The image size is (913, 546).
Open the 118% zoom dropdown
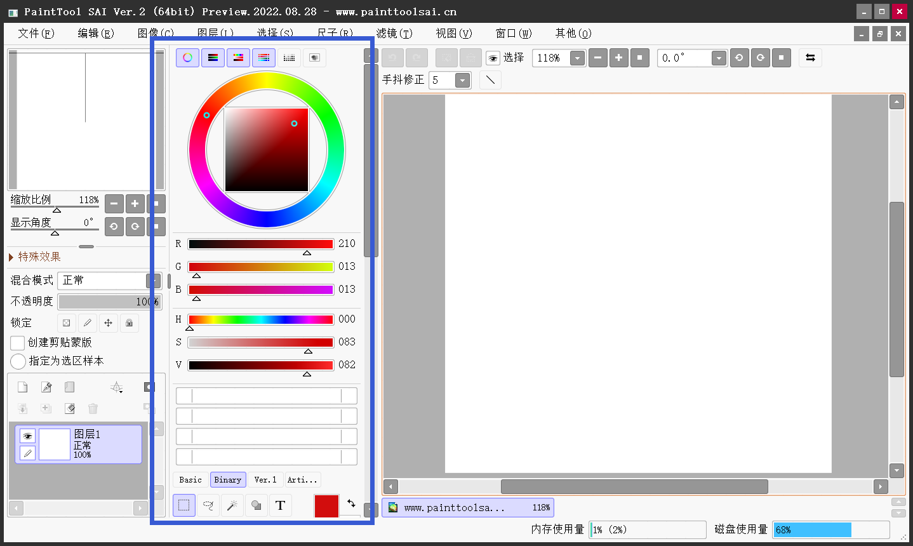577,58
